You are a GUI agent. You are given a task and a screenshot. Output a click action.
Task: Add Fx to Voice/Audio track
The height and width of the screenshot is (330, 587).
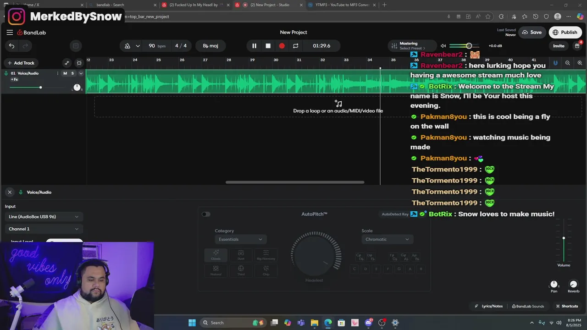(x=14, y=80)
